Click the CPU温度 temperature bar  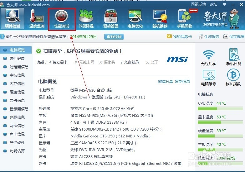tap(220, 108)
